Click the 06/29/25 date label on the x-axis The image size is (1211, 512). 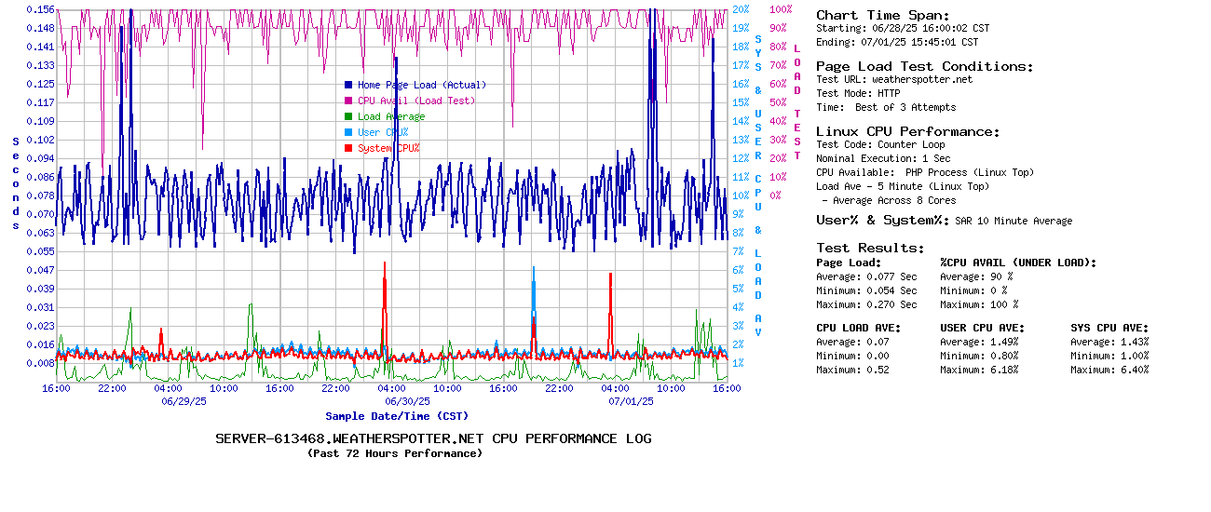pos(184,401)
